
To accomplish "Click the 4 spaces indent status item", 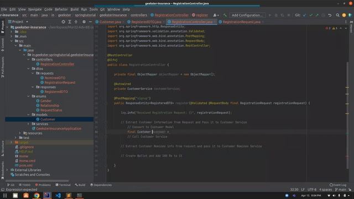I will coord(325,190).
